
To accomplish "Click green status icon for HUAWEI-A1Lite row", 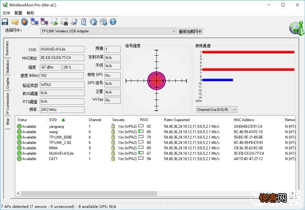I will click(19, 153).
